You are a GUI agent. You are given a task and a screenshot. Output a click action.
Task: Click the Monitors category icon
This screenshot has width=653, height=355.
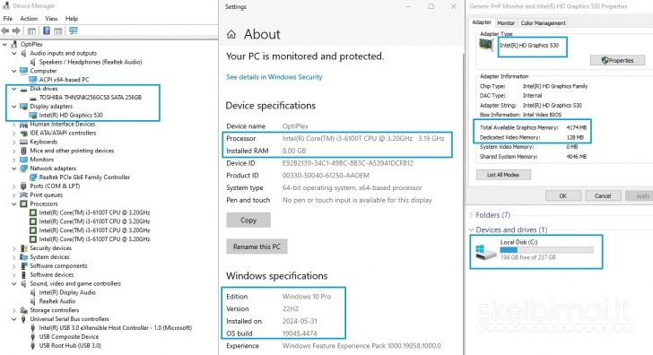[23, 160]
